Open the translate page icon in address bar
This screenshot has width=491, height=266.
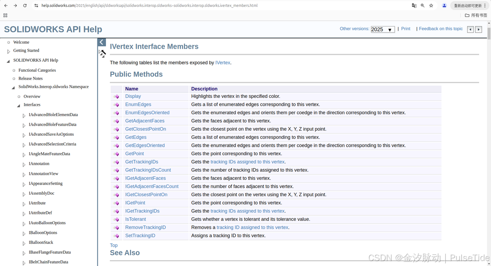414,6
